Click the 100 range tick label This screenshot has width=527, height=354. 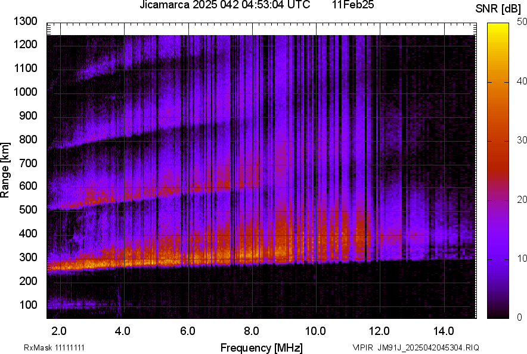click(x=27, y=305)
